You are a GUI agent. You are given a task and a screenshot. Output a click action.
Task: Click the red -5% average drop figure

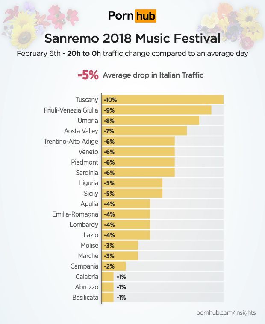[88, 75]
